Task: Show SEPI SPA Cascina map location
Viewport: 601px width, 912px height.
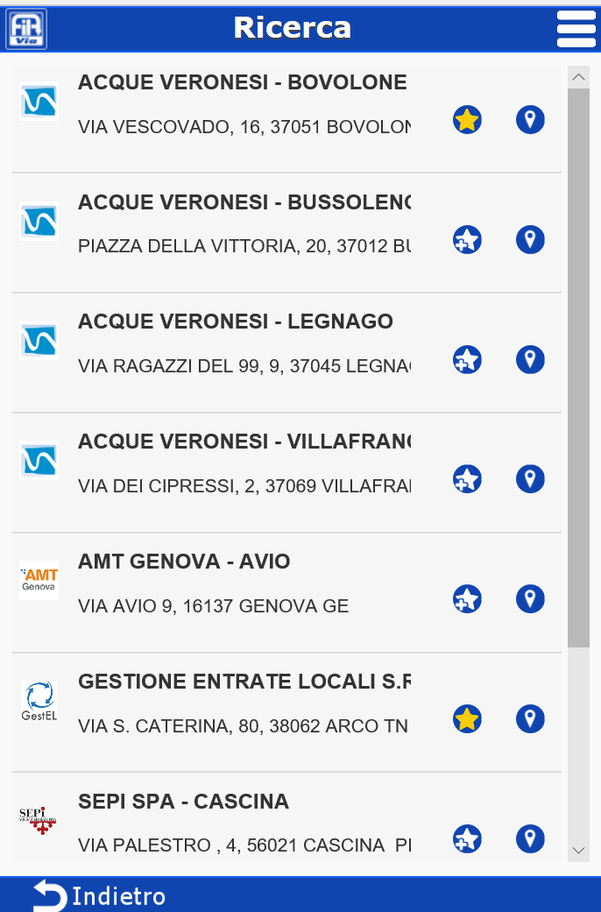Action: pyautogui.click(x=530, y=838)
